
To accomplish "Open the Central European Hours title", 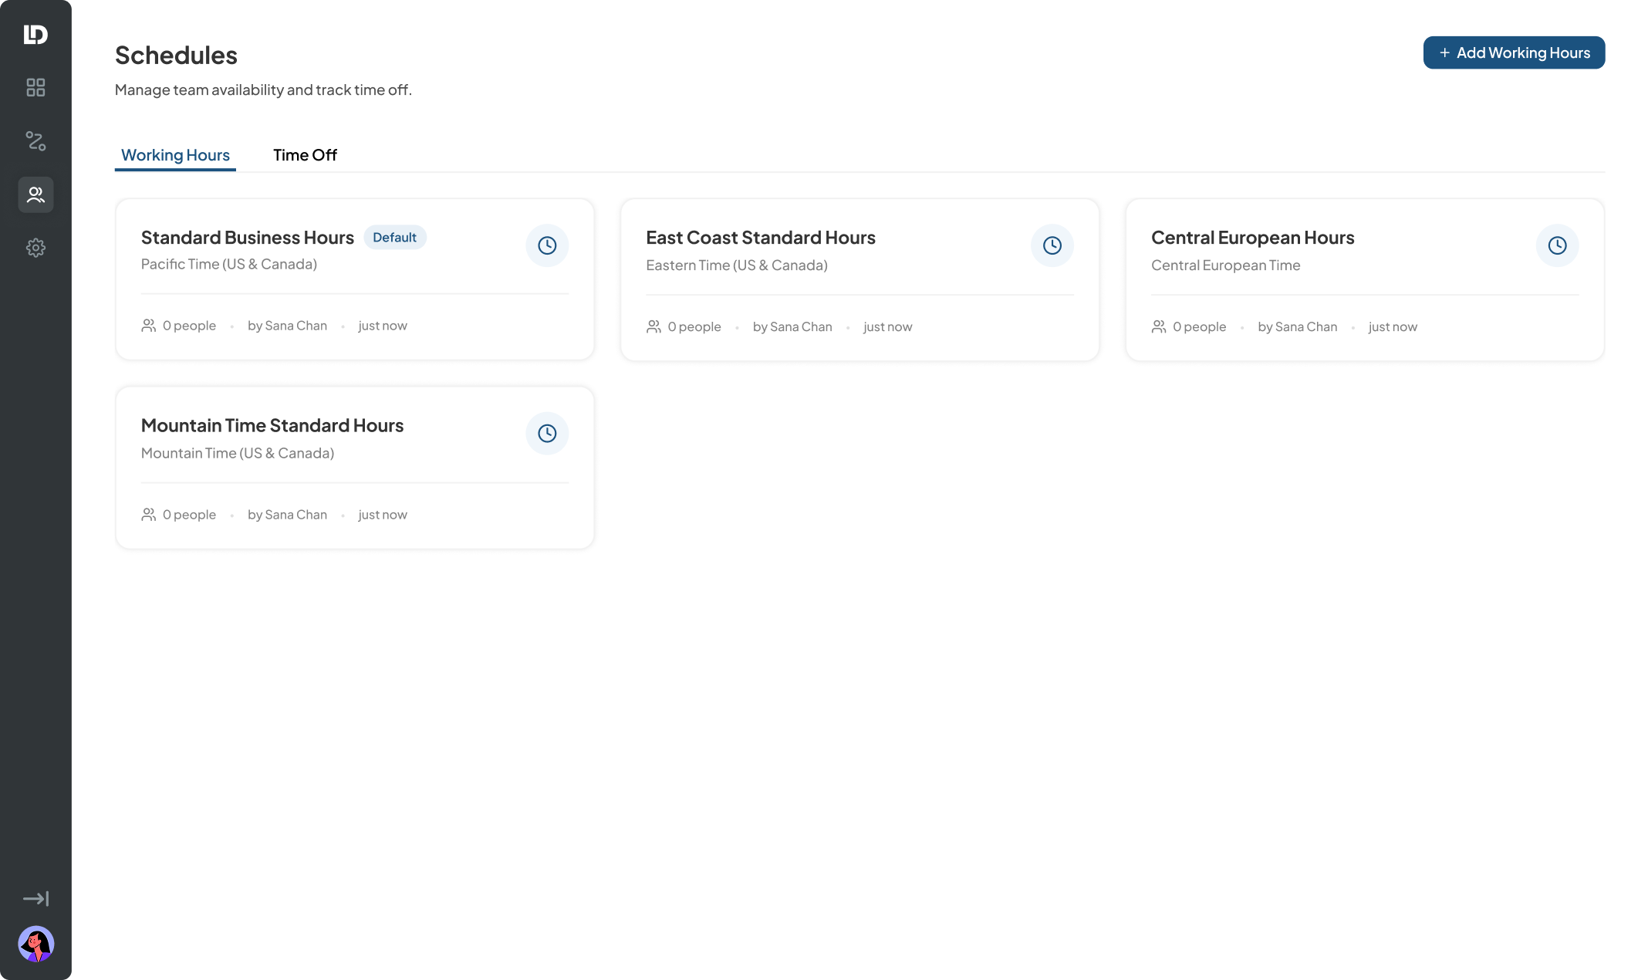I will coord(1253,238).
